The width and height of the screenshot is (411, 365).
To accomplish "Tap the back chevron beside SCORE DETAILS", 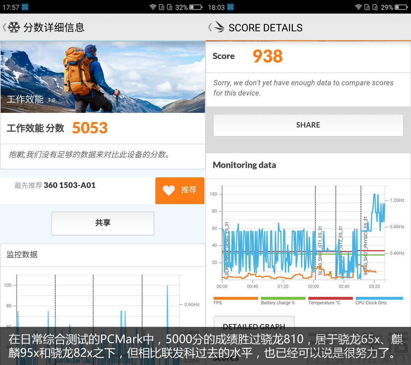I will click(x=210, y=27).
